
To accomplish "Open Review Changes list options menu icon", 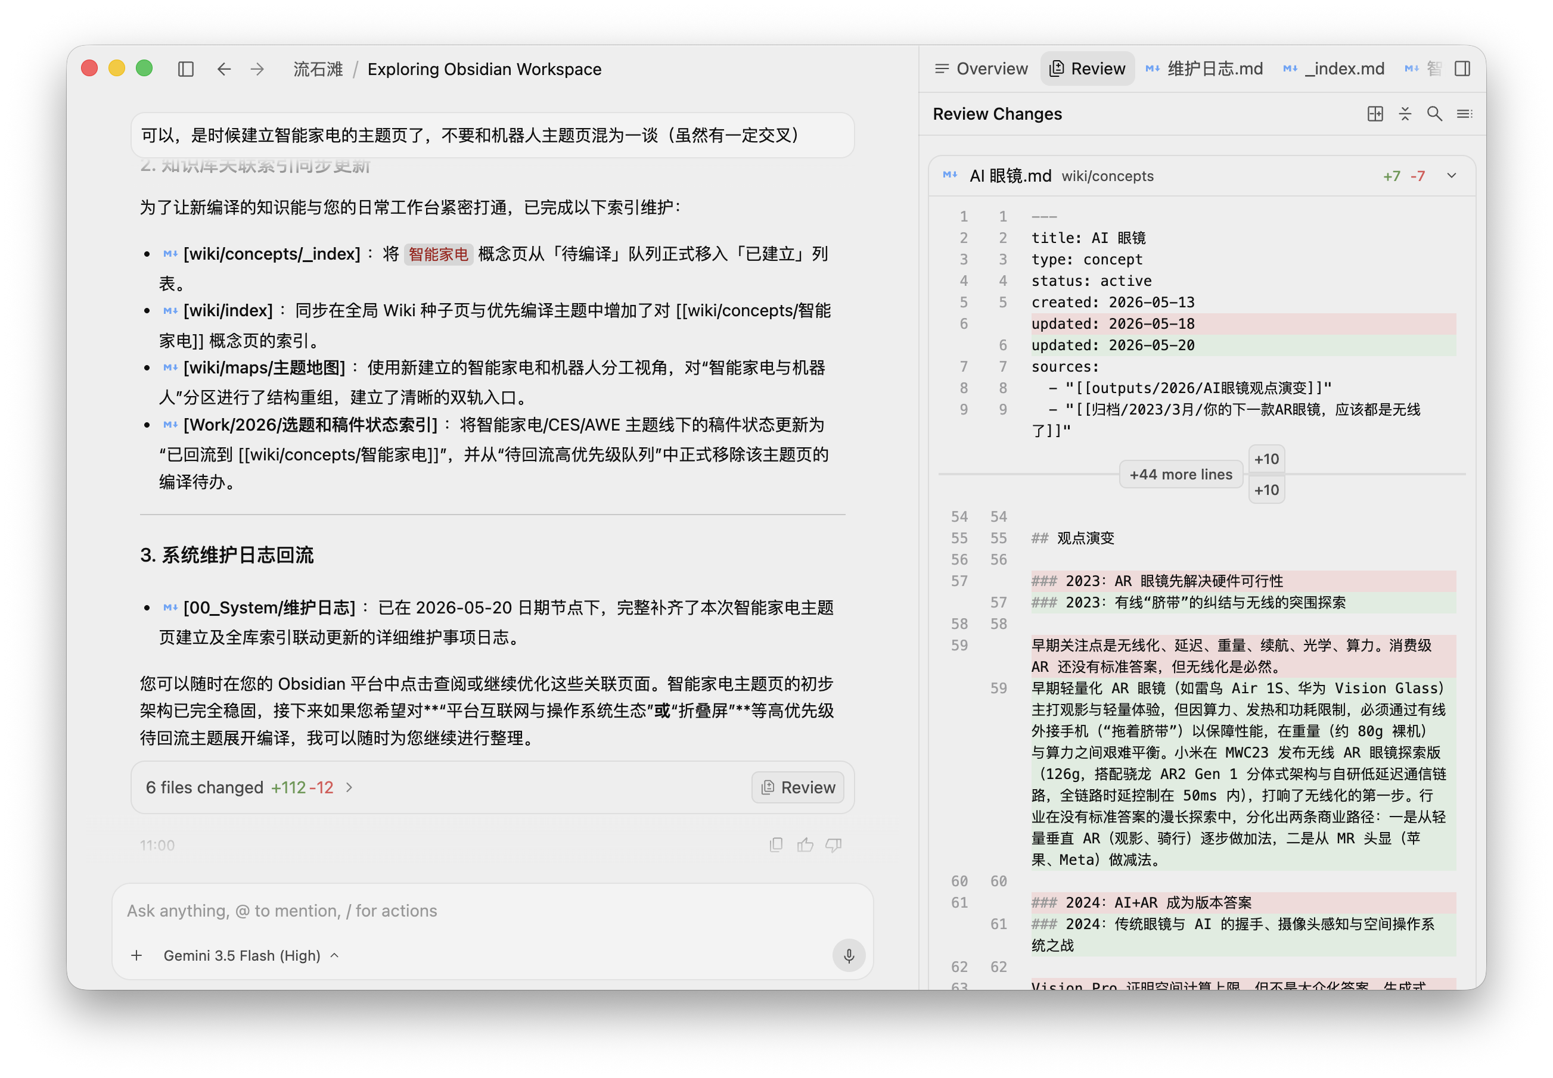I will [x=1464, y=114].
